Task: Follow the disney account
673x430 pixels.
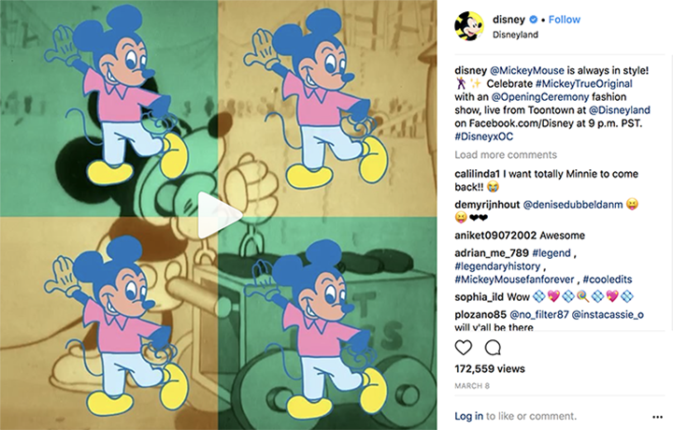Action: pyautogui.click(x=565, y=20)
